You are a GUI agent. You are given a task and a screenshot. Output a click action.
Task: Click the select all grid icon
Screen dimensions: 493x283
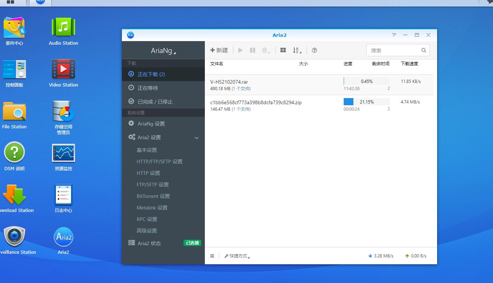point(283,50)
